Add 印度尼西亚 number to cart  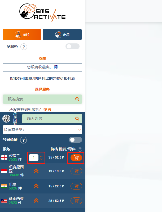pyautogui.click(x=76, y=171)
